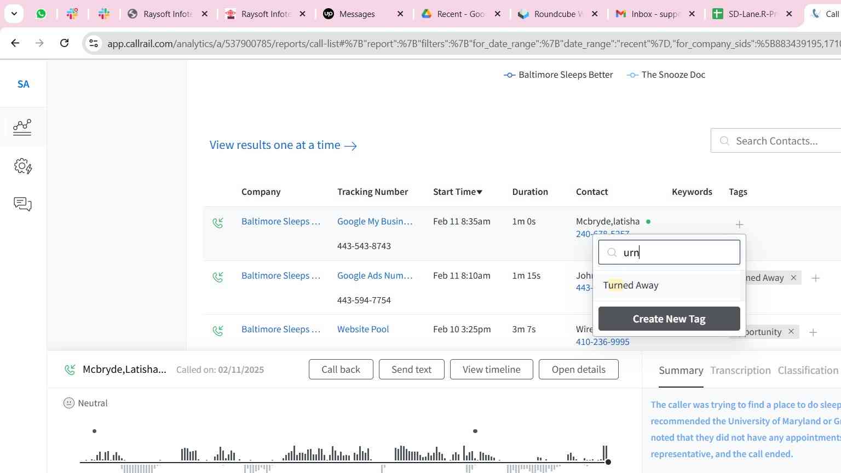This screenshot has width=841, height=473.
Task: Open the tab search dropdown arrow
Action: point(14,14)
